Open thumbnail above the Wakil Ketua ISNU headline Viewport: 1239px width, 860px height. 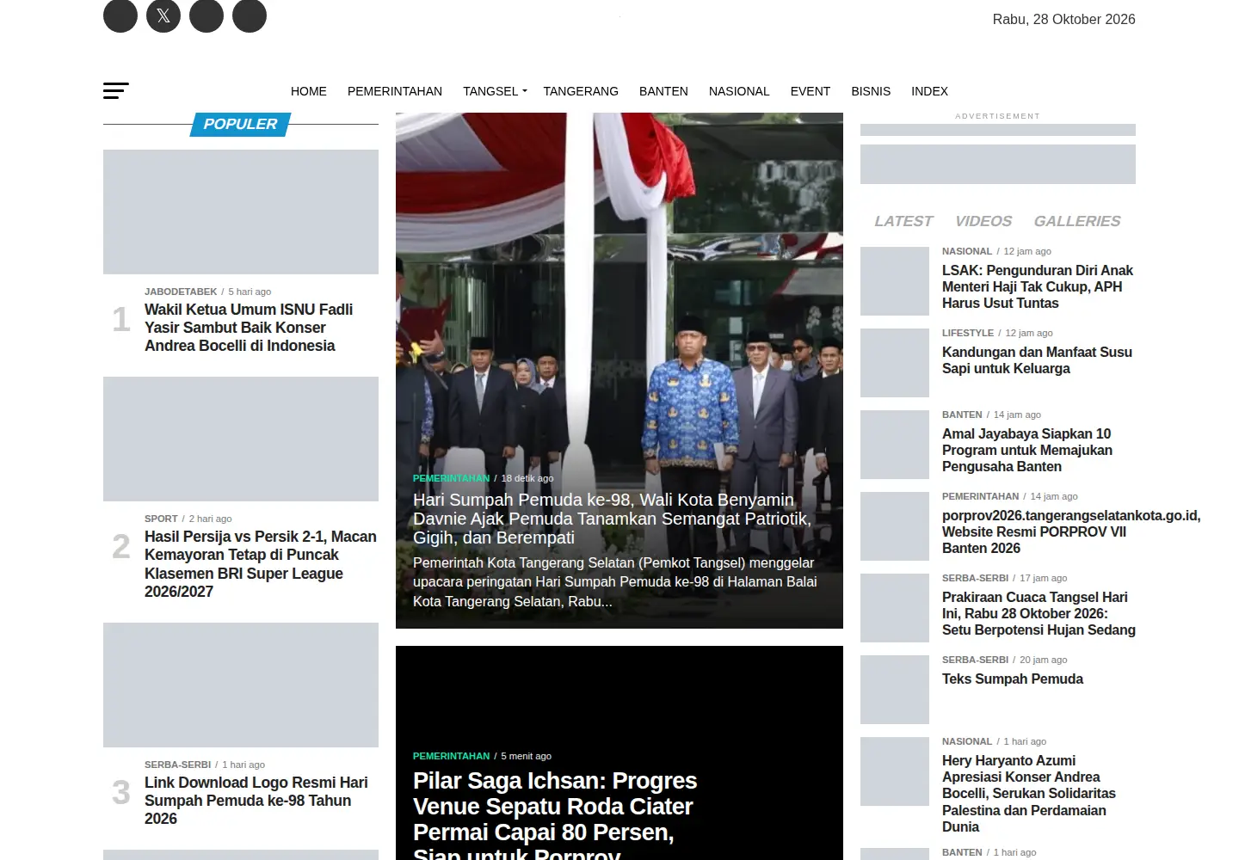click(x=241, y=212)
